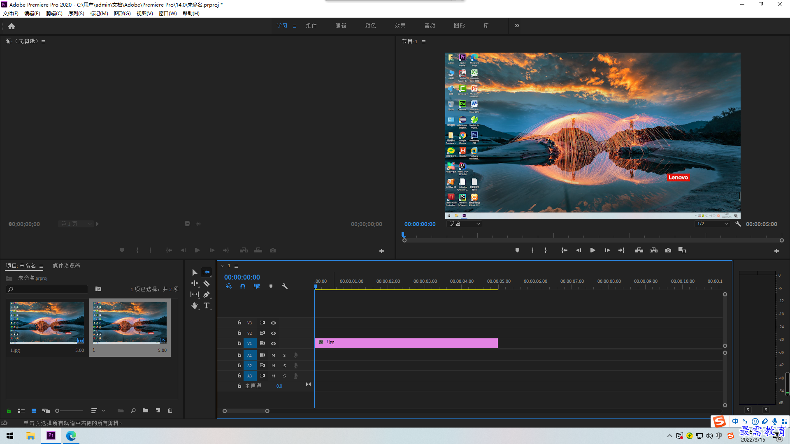Viewport: 790px width, 444px height.
Task: Enable voice-over record on A1
Action: pos(295,355)
